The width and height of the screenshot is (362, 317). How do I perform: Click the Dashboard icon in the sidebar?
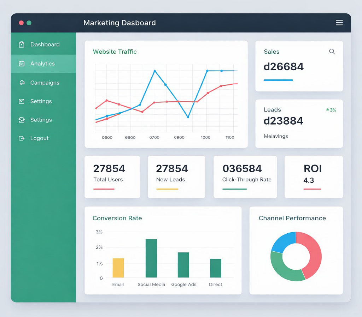pyautogui.click(x=22, y=44)
